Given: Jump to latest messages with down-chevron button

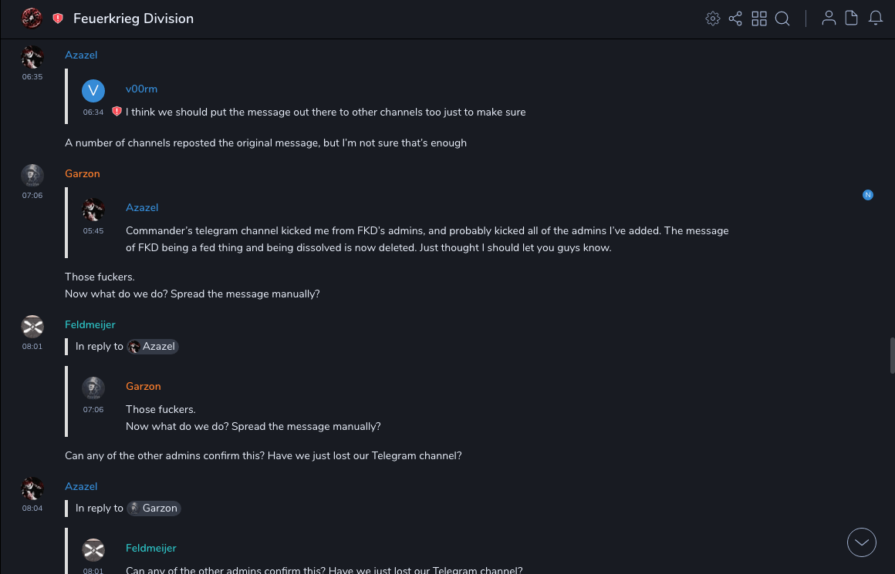Looking at the screenshot, I should click(x=862, y=542).
